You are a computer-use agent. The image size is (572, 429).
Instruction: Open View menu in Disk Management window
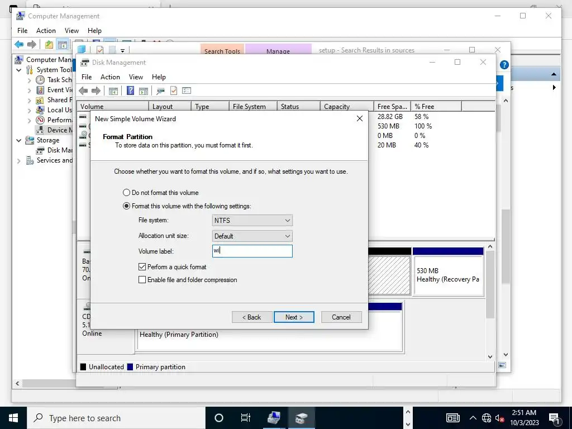point(136,77)
